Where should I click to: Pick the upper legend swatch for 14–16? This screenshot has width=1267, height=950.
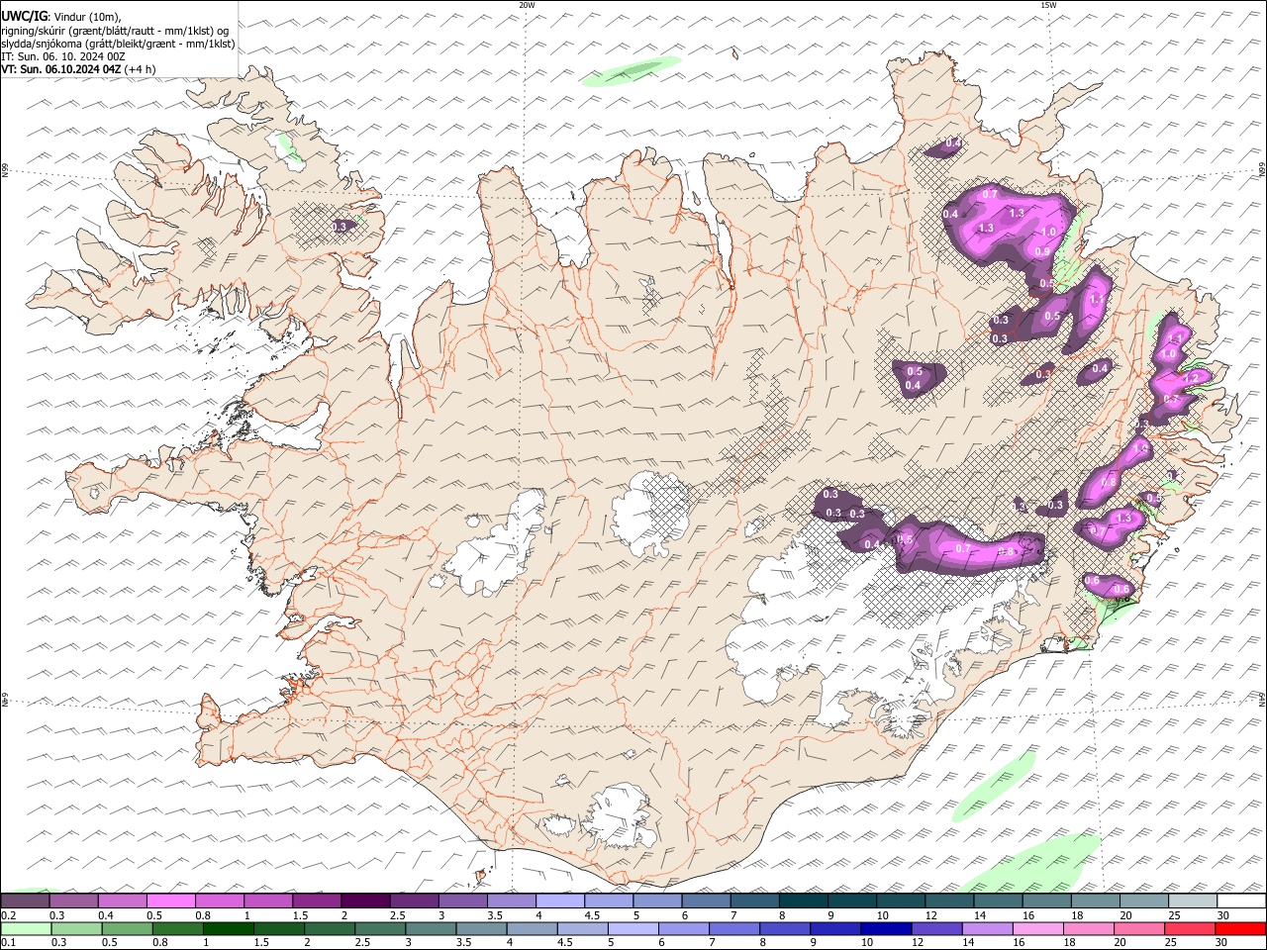point(999,901)
